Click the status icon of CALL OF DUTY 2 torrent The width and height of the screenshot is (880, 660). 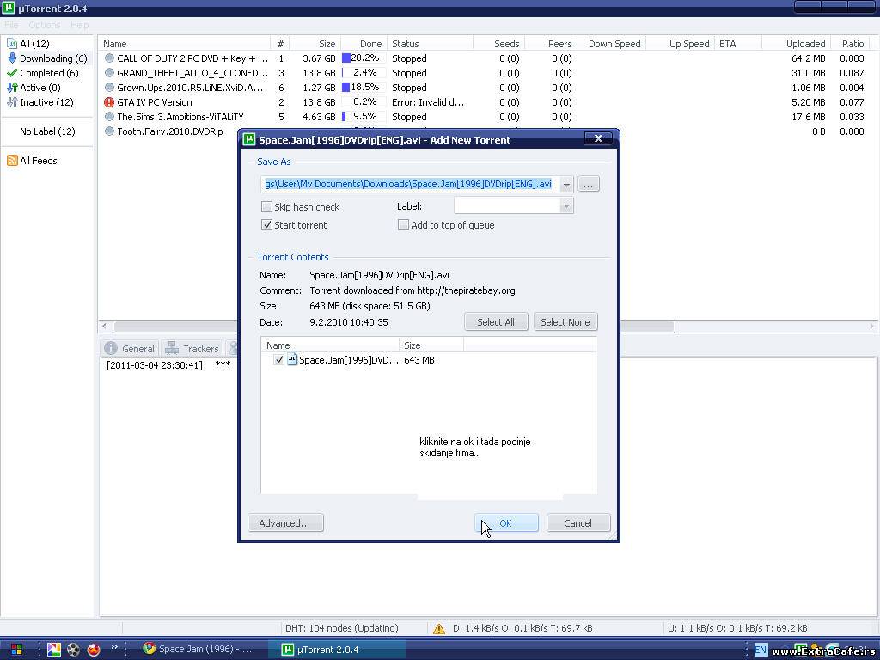pyautogui.click(x=109, y=58)
